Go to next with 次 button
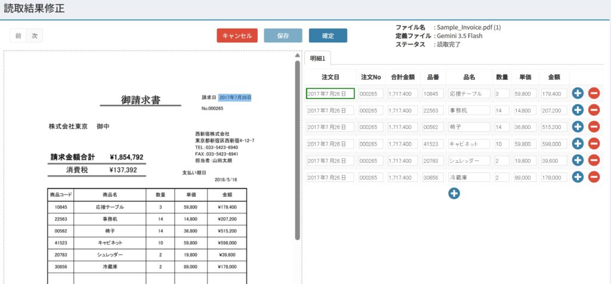This screenshot has height=284, width=611. [x=35, y=36]
